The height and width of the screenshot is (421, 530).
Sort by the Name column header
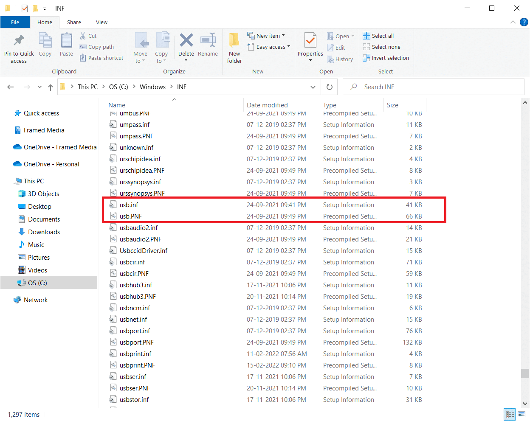(117, 105)
